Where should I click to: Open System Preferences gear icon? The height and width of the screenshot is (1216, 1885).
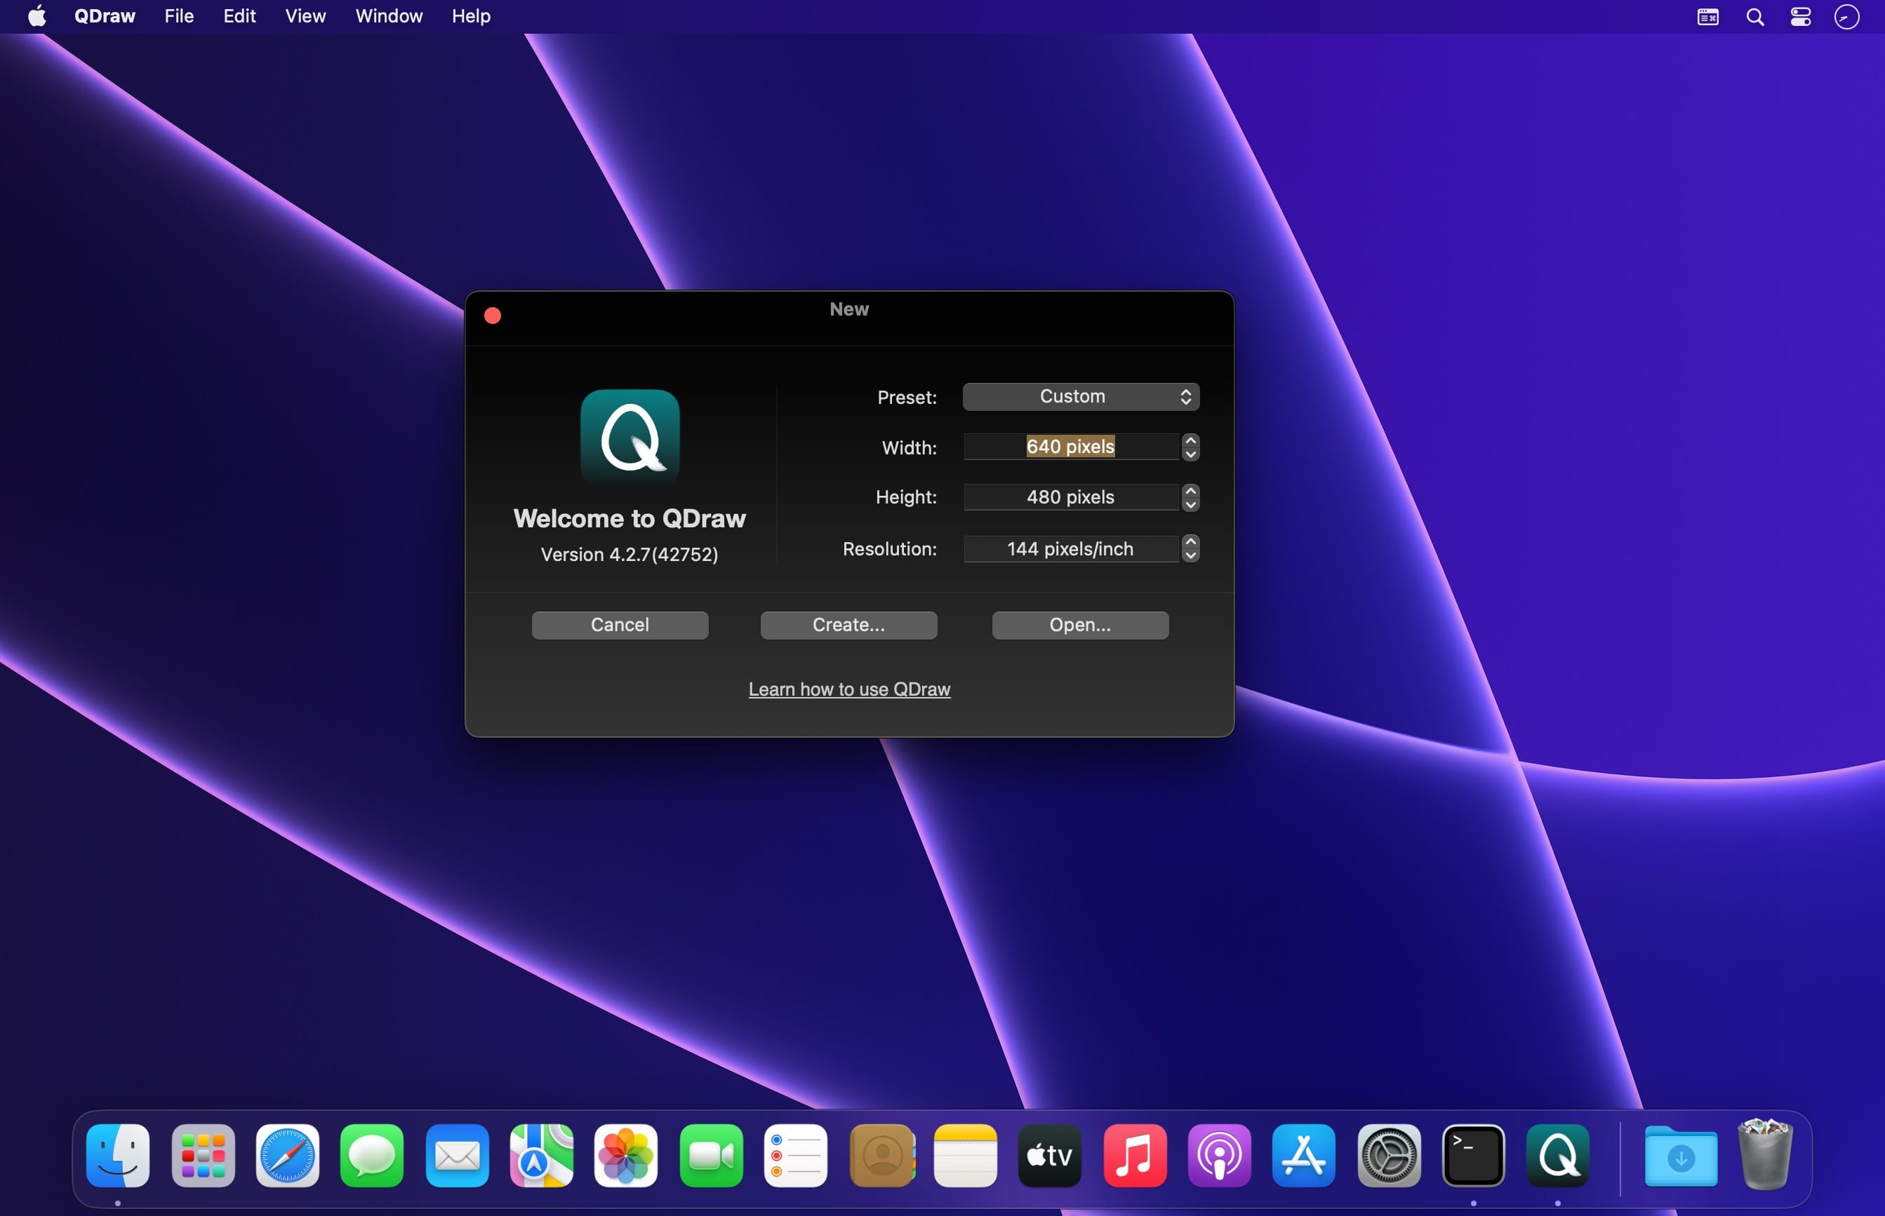[x=1388, y=1156]
